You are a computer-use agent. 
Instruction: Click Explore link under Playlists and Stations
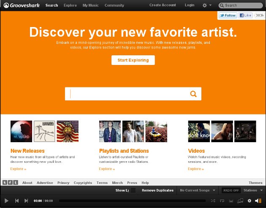pyautogui.click(x=107, y=169)
